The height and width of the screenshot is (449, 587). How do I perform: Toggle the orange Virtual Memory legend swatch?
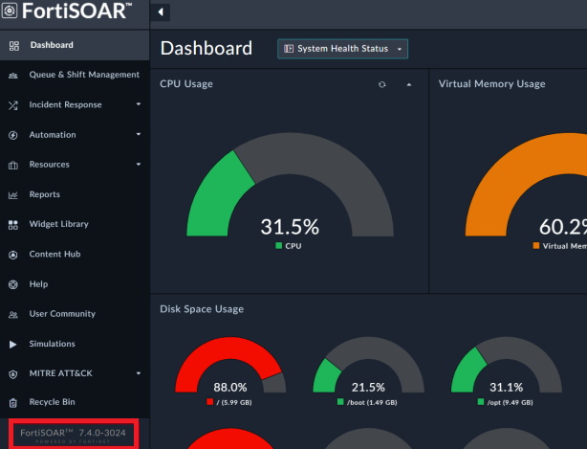point(536,245)
